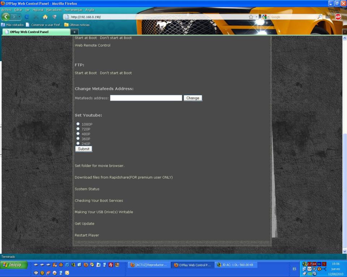Click the Forward navigation arrow
This screenshot has height=277, width=347.
(14, 17)
